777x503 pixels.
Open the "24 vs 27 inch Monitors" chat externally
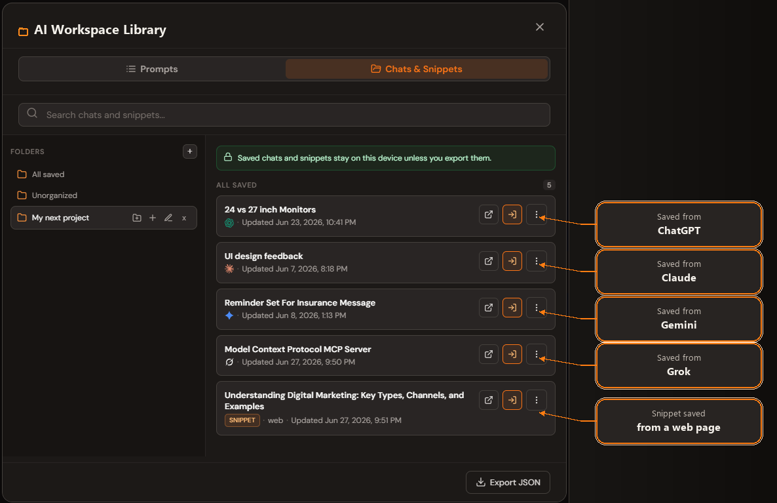489,215
